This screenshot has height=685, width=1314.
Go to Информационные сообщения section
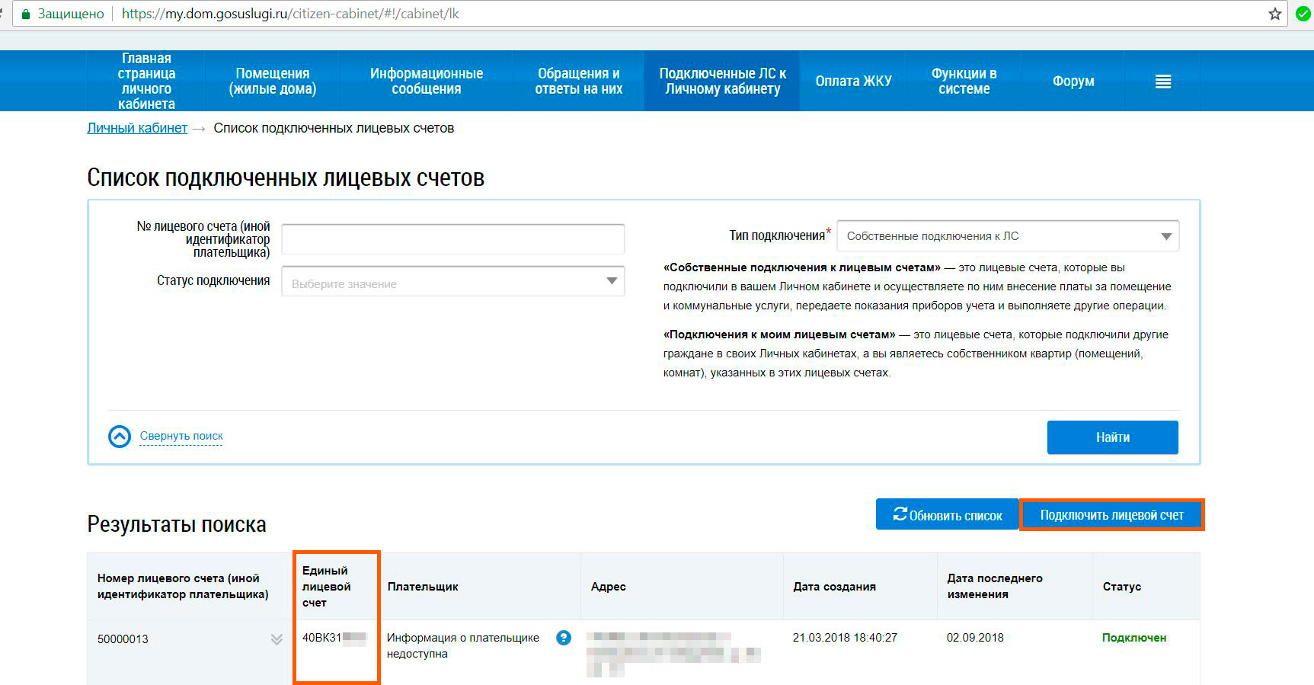pyautogui.click(x=427, y=82)
